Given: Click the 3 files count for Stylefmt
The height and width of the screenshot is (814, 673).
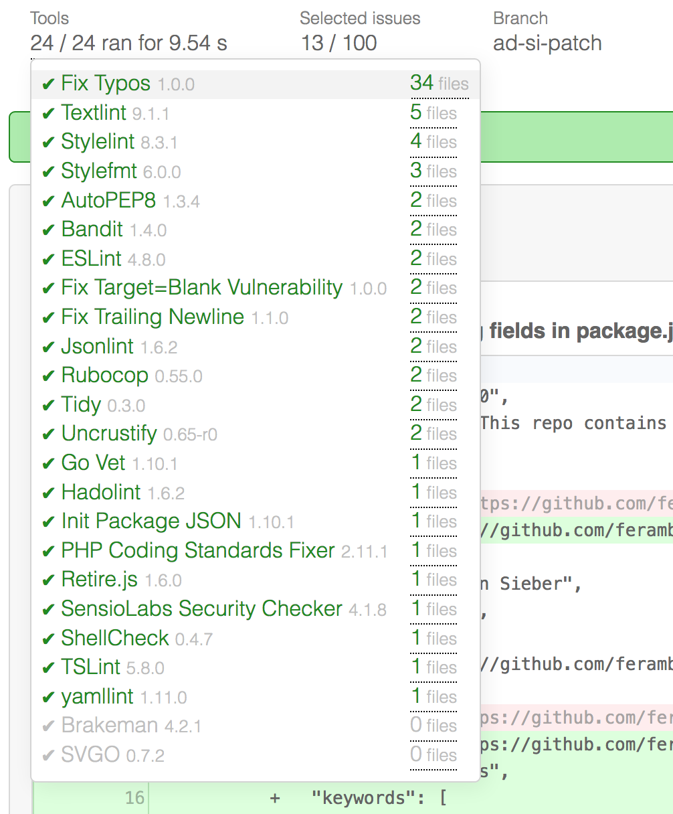Looking at the screenshot, I should point(434,171).
